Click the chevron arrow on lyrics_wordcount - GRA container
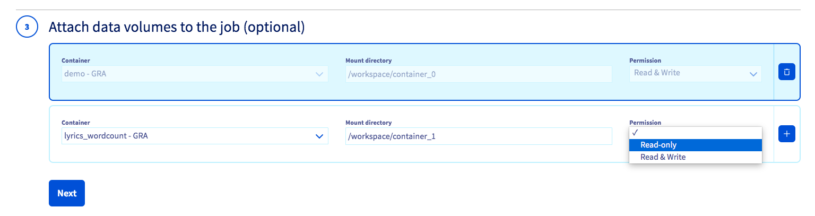 (319, 136)
